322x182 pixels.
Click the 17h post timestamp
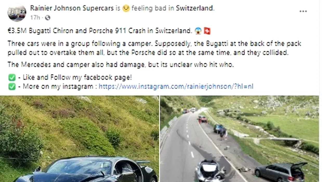pos(35,18)
